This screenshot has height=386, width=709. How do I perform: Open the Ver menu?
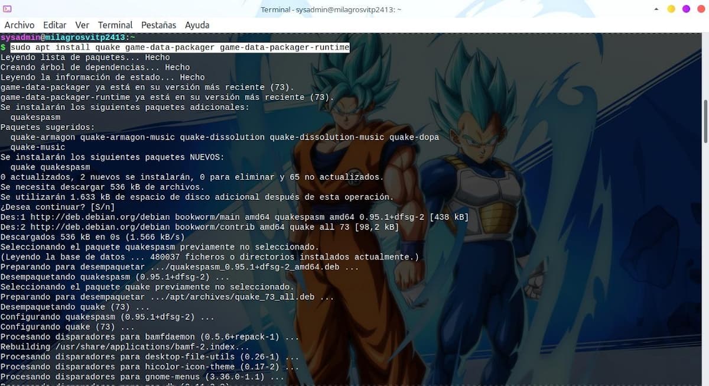(82, 25)
